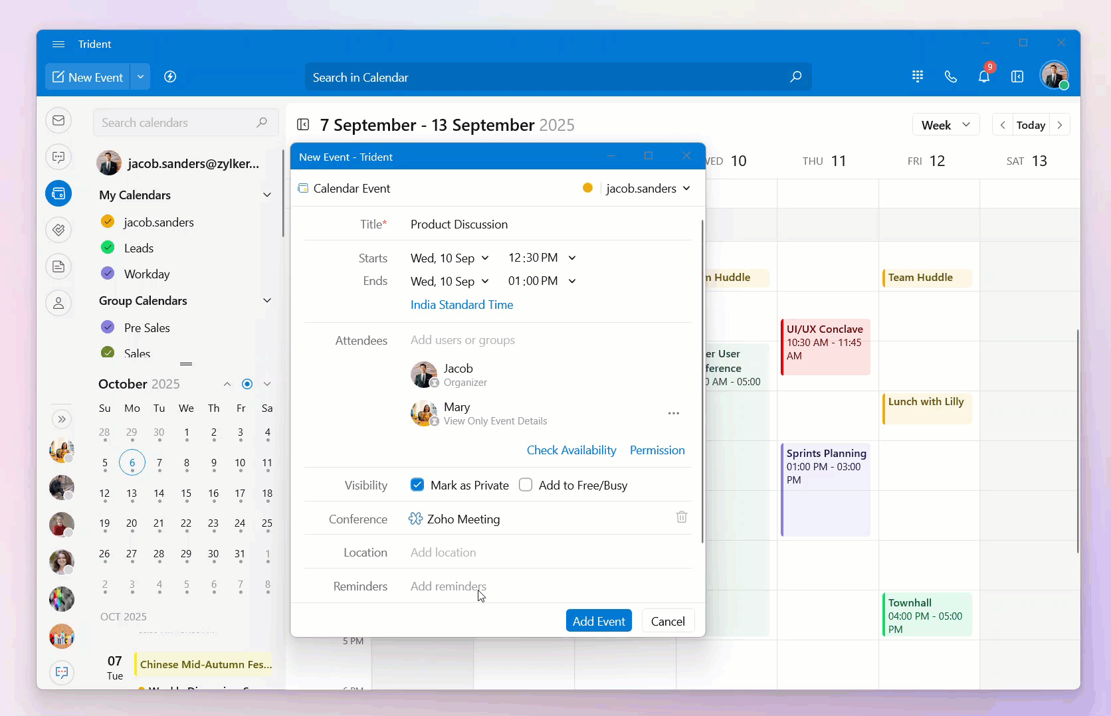1111x716 pixels.
Task: Open profile avatar in top right
Action: (1055, 76)
